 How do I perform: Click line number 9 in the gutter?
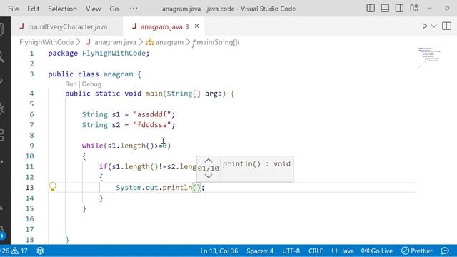31,146
